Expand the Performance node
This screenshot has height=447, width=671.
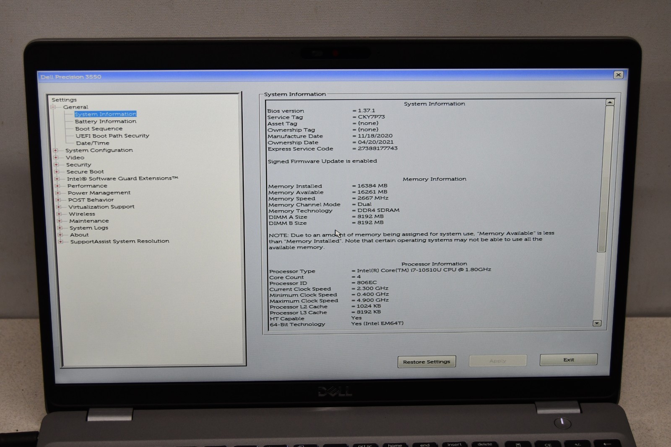pos(57,186)
